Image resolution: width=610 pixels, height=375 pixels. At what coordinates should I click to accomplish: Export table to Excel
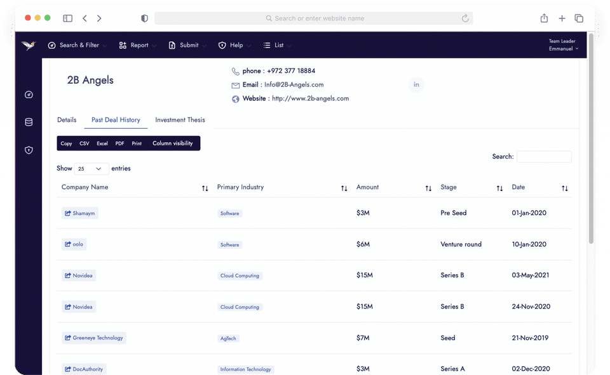click(x=102, y=143)
